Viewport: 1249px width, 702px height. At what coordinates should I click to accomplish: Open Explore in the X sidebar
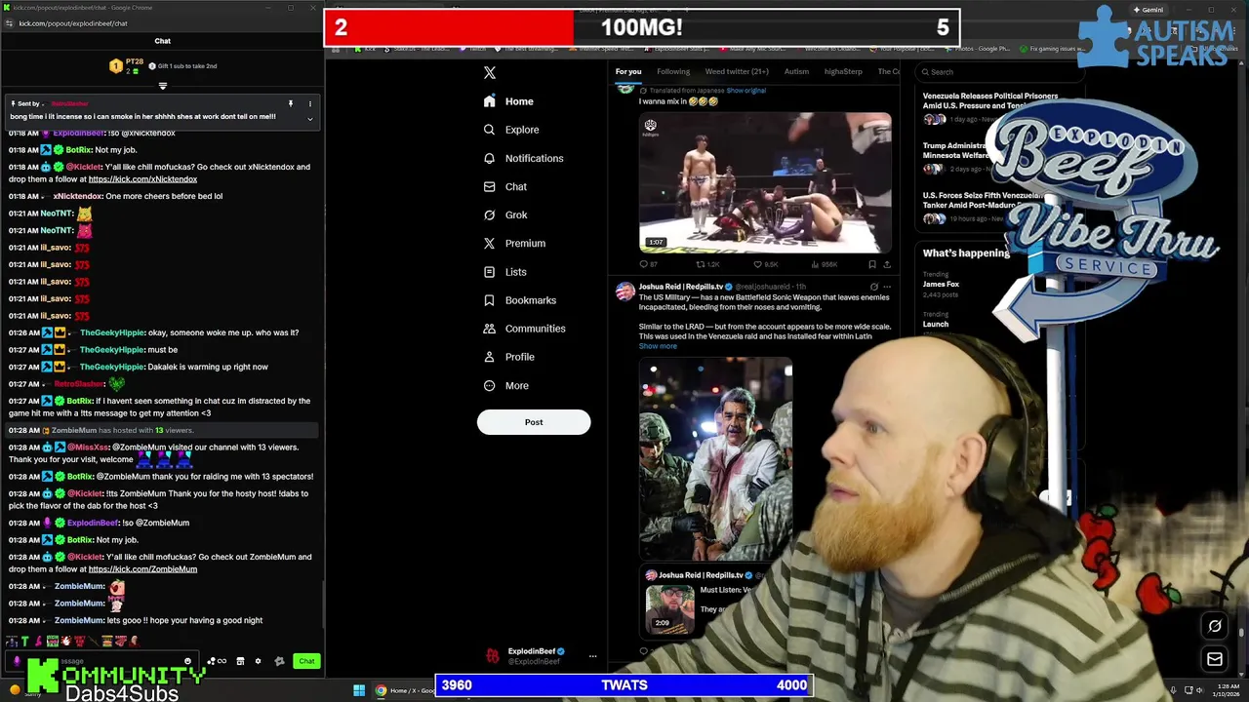pos(511,130)
